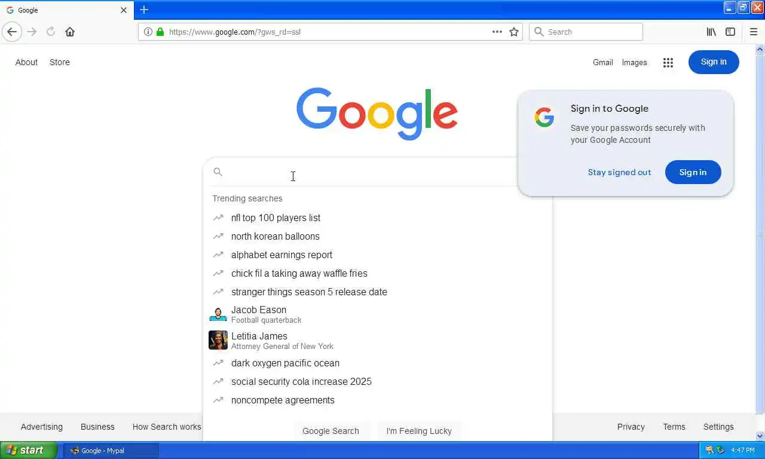765x459 pixels.
Task: Click Sign in inside the popup
Action: pyautogui.click(x=693, y=172)
